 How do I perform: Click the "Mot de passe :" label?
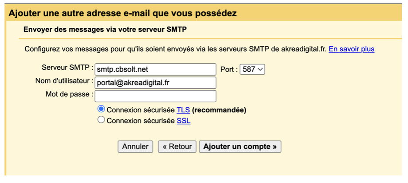click(69, 94)
